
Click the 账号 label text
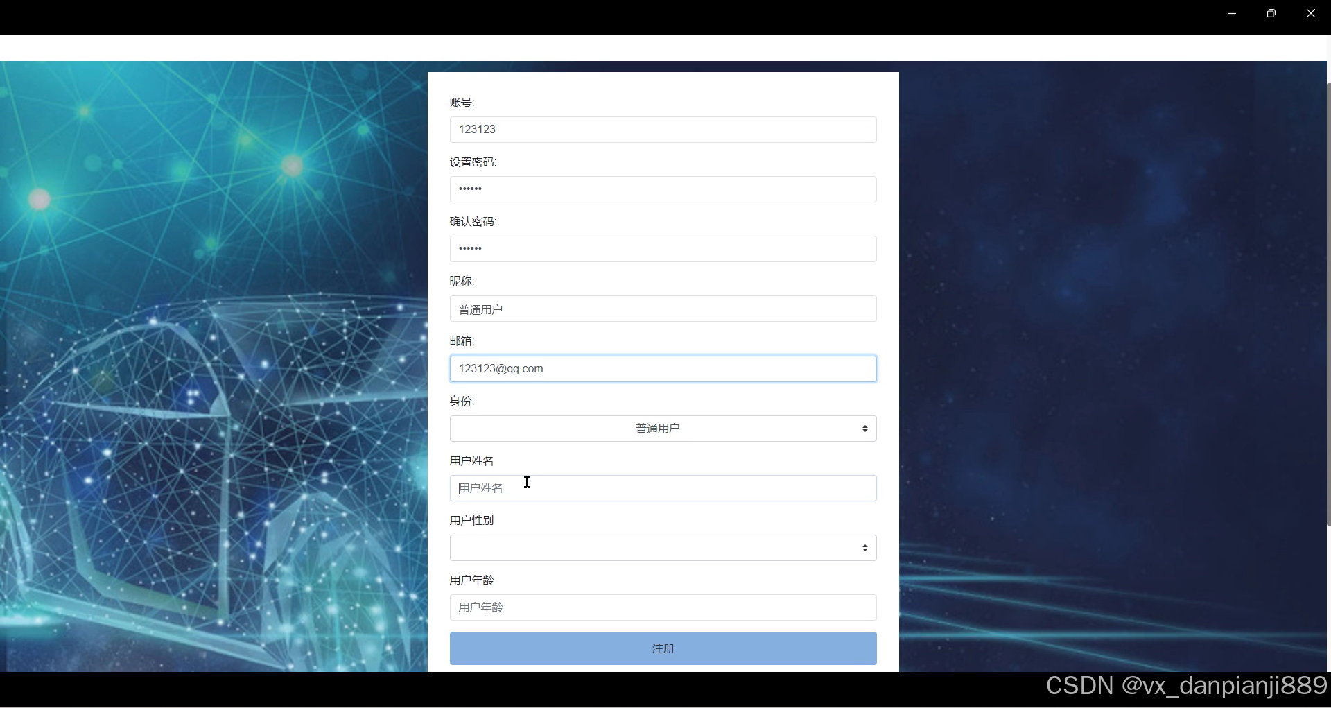(x=462, y=103)
